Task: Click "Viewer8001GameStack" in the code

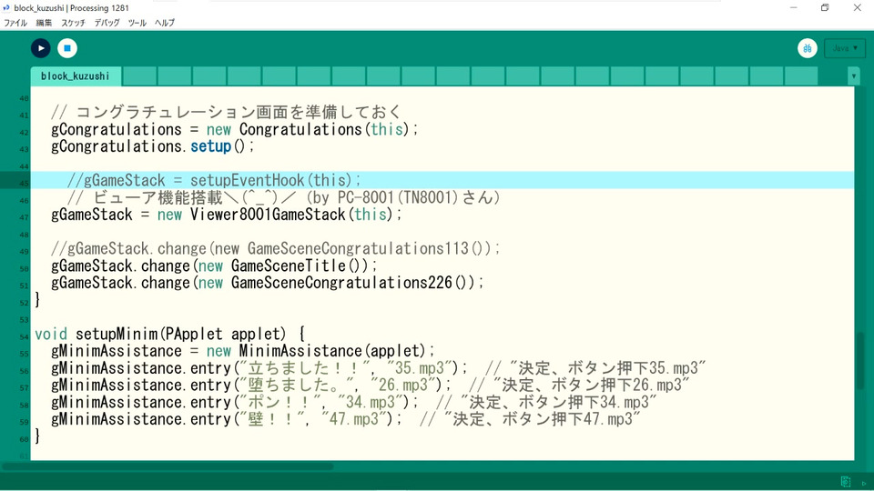Action: pos(268,215)
